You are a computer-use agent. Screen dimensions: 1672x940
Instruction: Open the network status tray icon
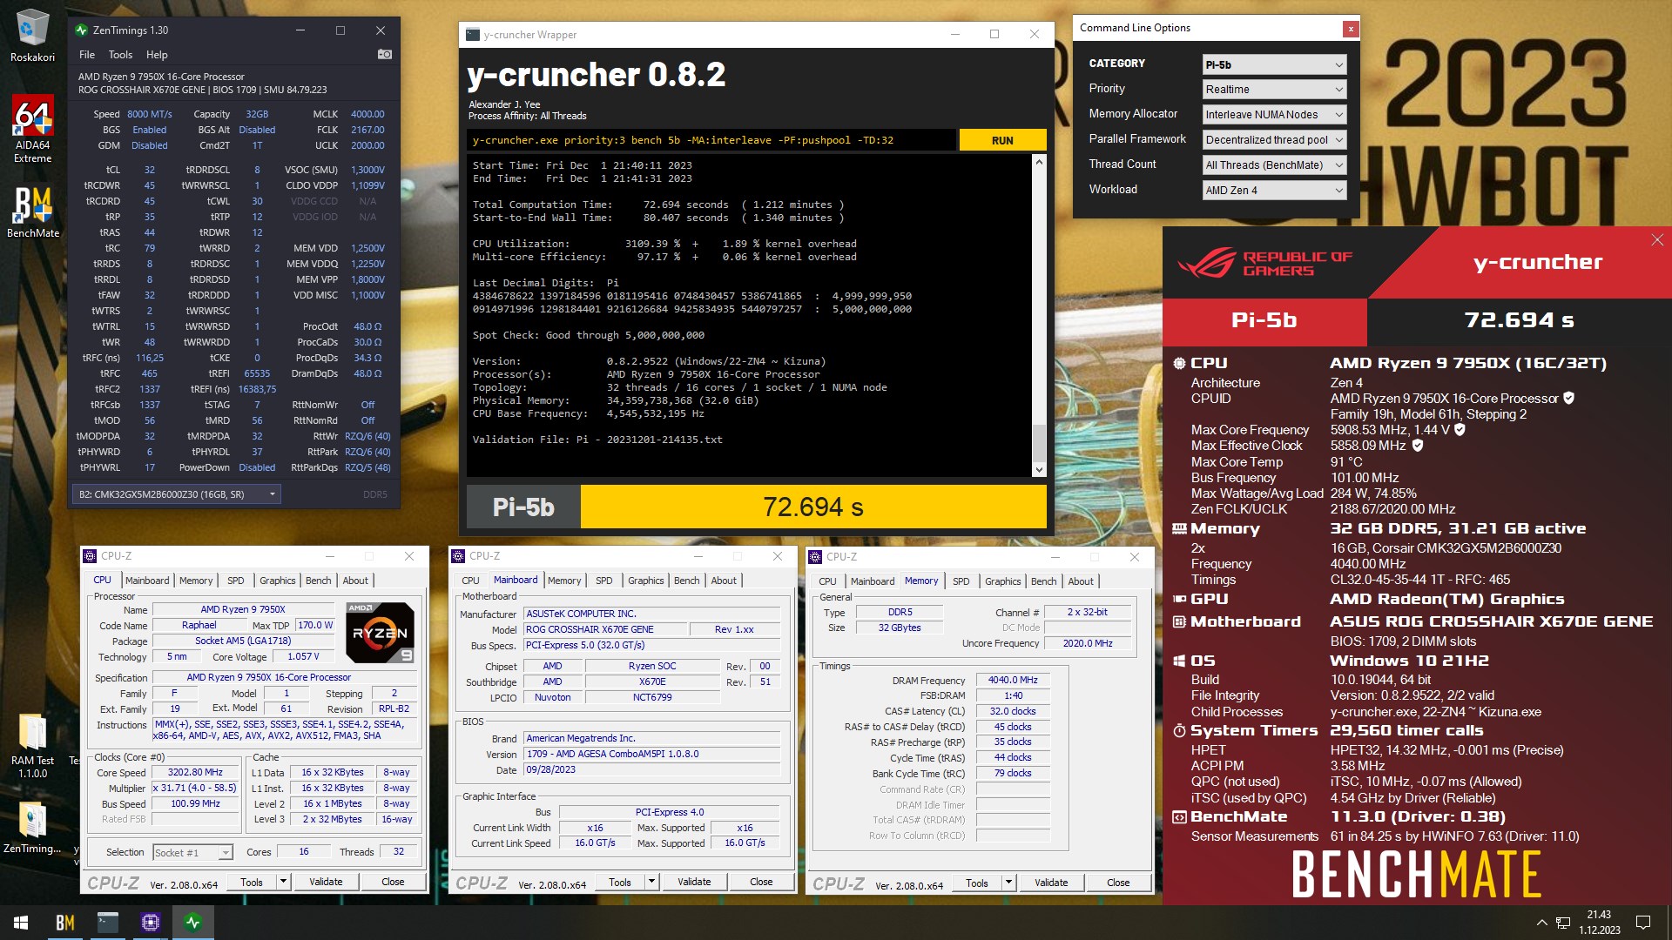click(x=1563, y=923)
